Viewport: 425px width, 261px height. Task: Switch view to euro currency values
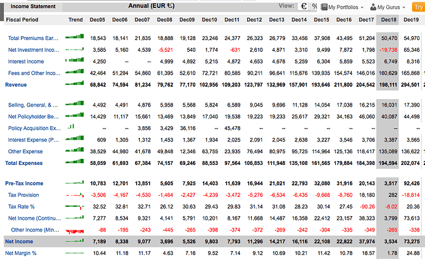click(x=303, y=6)
